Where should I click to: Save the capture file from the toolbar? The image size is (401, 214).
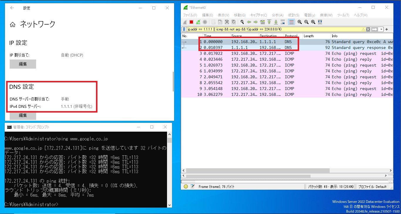pyautogui.click(x=220, y=22)
